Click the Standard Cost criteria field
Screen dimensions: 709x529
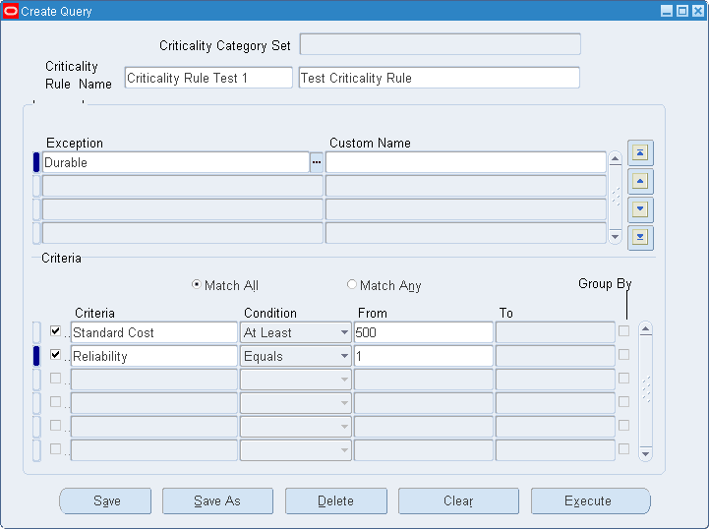click(153, 332)
